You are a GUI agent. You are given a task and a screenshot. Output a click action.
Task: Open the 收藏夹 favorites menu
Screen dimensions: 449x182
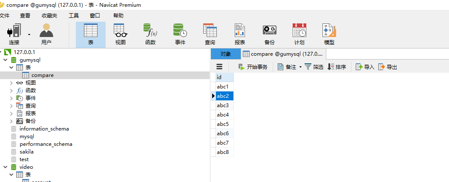tap(49, 16)
